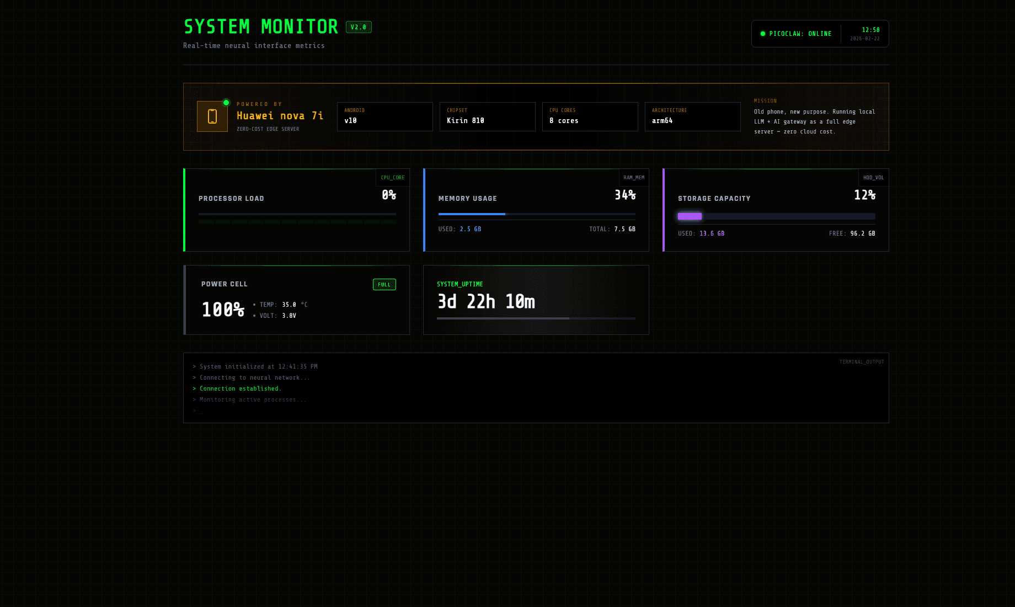The width and height of the screenshot is (1015, 607).
Task: Click the PICOCLAW online indicator dot
Action: coord(764,33)
